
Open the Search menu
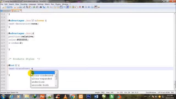[x=11, y=4]
